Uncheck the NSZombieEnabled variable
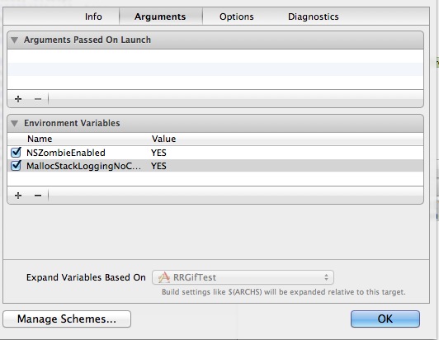This screenshot has height=340, width=439. tap(16, 153)
